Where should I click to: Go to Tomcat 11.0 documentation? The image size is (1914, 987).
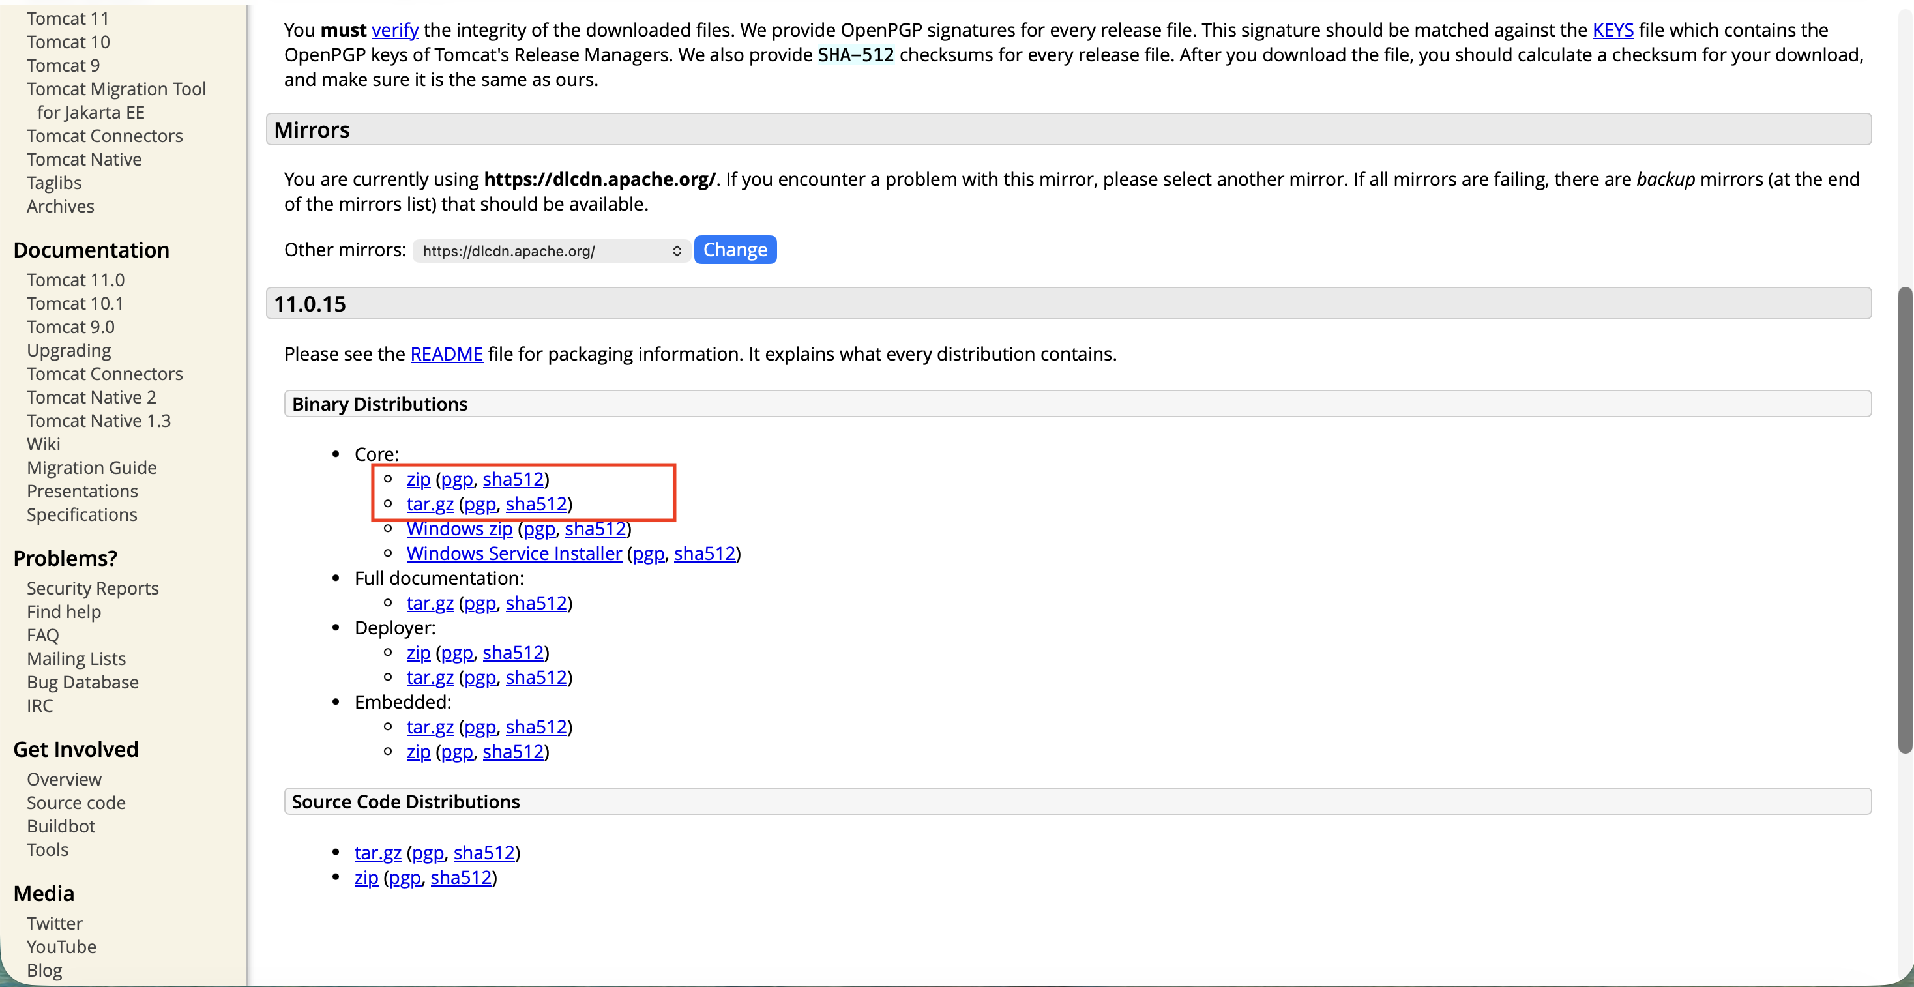click(75, 280)
